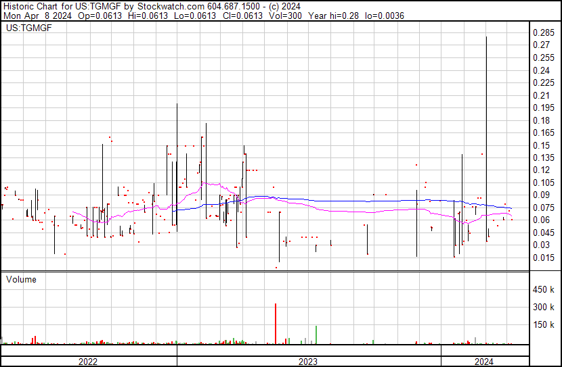Click the top of the 2024 price spike

(x=487, y=38)
